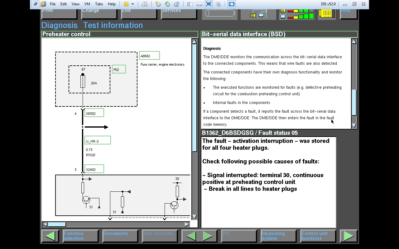Take a snapshot of the VM
The width and height of the screenshot is (399, 249).
coord(158,4)
